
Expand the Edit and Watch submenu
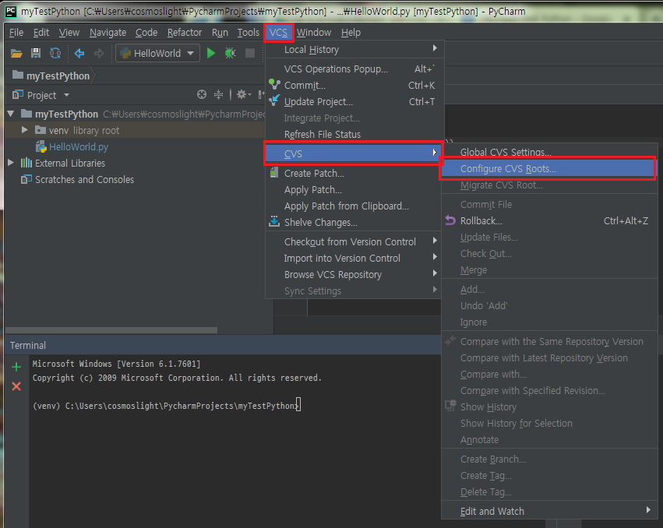[x=648, y=510]
